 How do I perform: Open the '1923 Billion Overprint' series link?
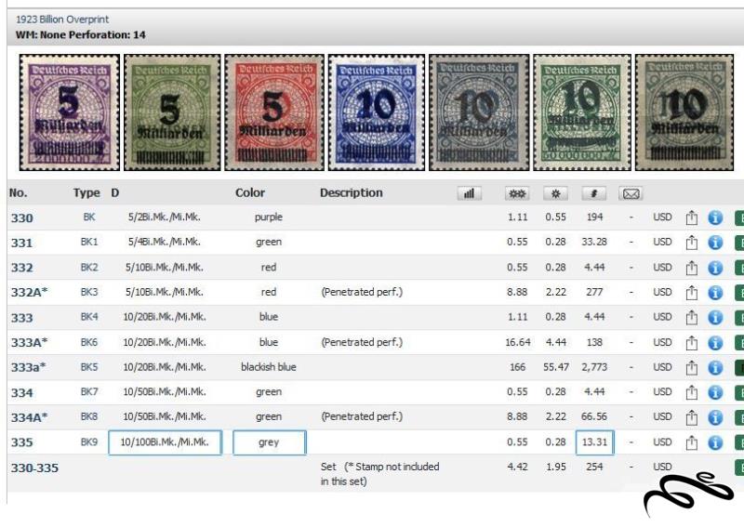62,20
